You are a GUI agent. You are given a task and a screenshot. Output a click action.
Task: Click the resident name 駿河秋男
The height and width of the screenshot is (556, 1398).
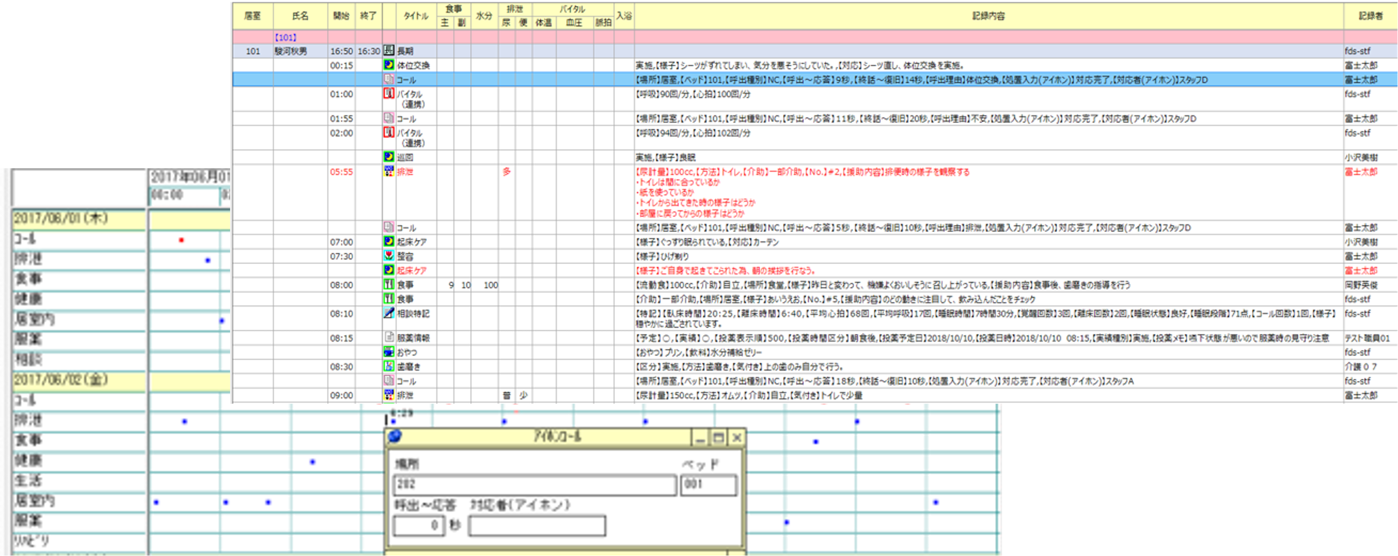(x=291, y=51)
